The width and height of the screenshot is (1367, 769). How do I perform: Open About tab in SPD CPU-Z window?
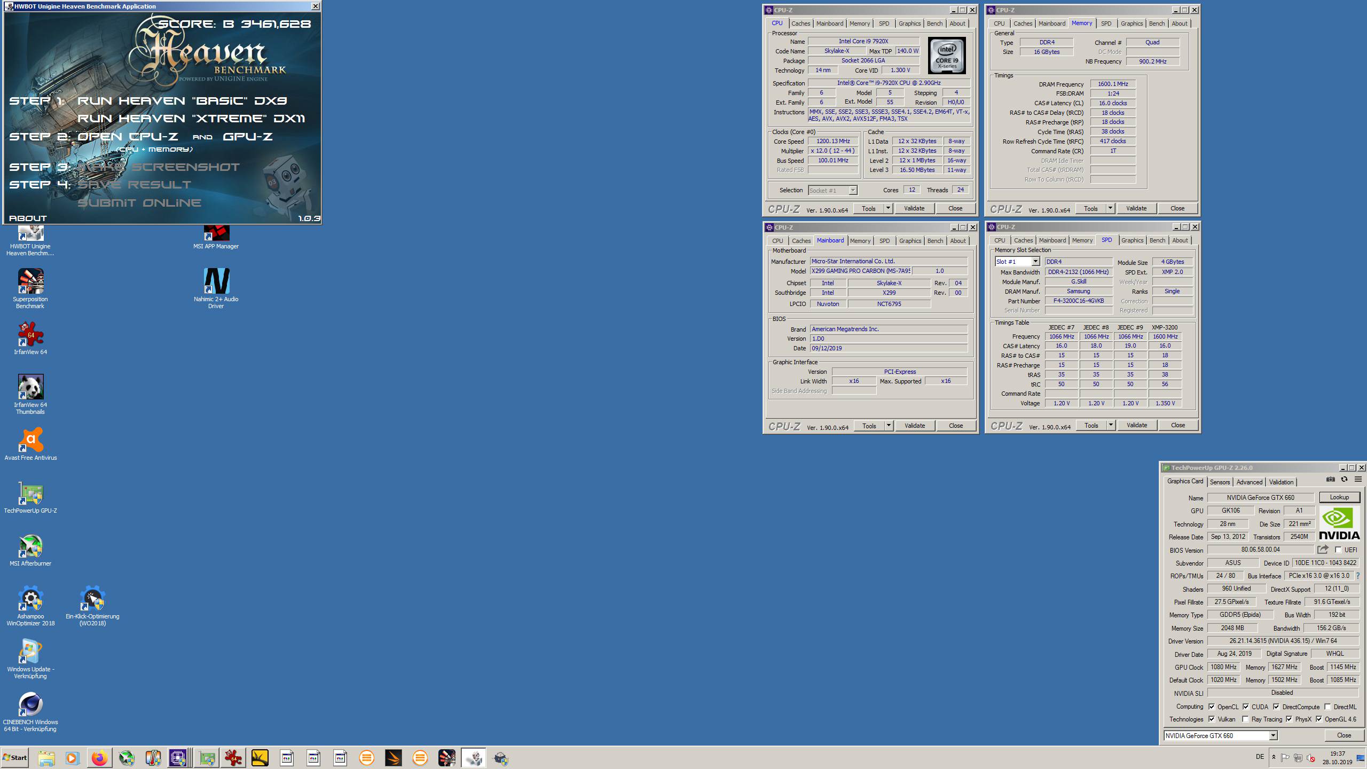click(x=1180, y=240)
